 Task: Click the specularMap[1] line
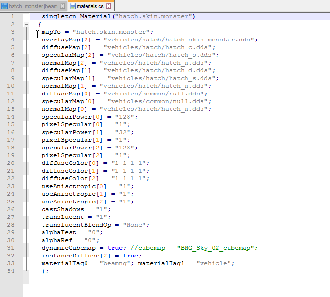[x=130, y=78]
